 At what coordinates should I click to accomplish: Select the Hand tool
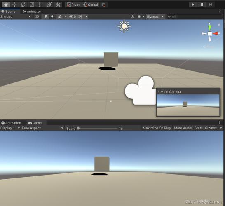pos(6,5)
